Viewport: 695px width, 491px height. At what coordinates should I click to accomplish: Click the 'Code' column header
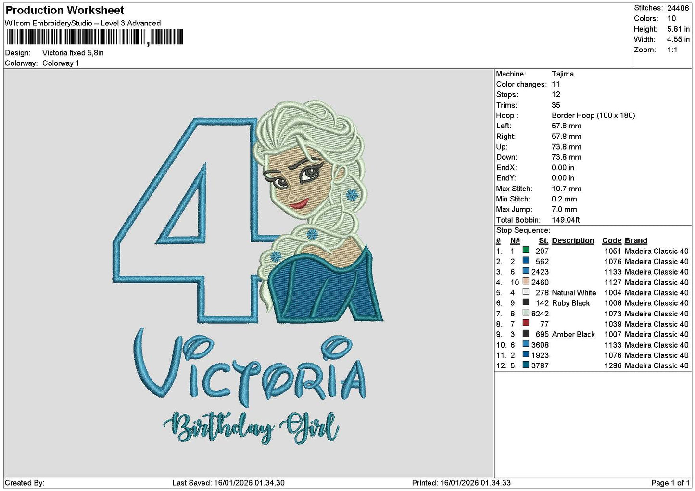[x=612, y=240]
